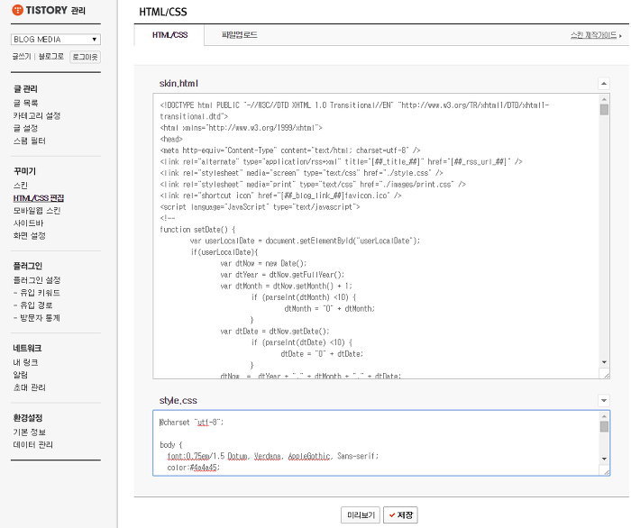Open 스팸 필터 settings
This screenshot has width=631, height=528.
coord(30,141)
